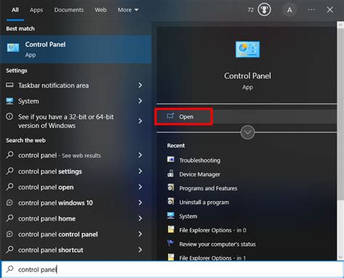
Task: Expand the 32-bit or 64-bit result arrow
Action: 140,121
